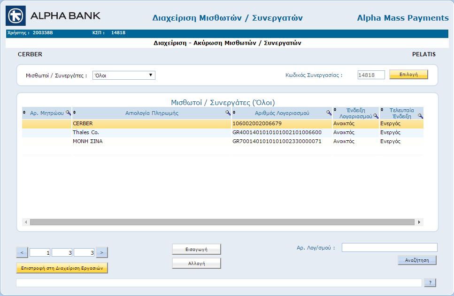
Task: Click the yellow Επιλογή button
Action: coord(408,75)
